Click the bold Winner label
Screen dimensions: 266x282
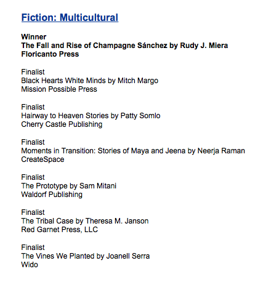[34, 37]
